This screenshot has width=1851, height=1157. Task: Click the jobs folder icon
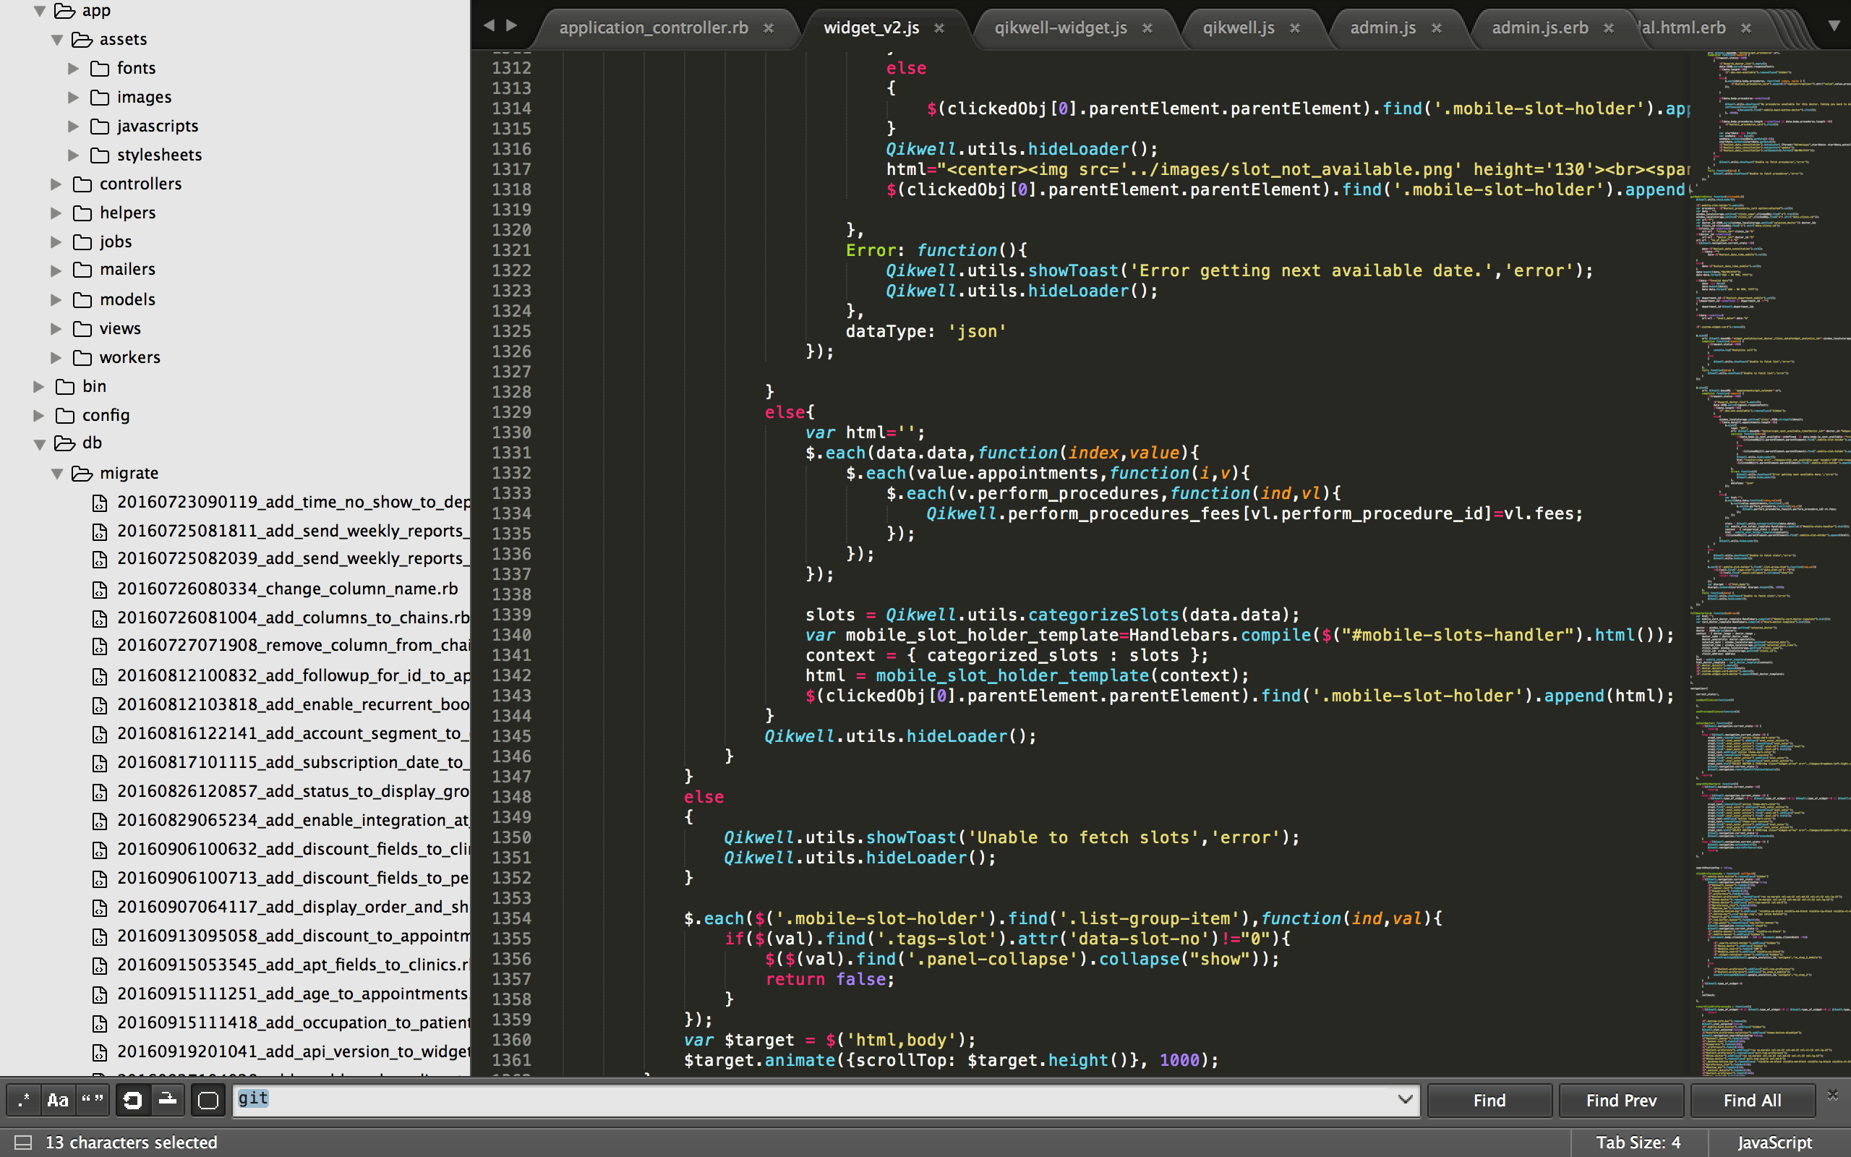pyautogui.click(x=82, y=242)
